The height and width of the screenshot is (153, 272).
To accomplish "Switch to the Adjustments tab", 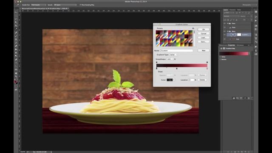I will tap(223, 45).
